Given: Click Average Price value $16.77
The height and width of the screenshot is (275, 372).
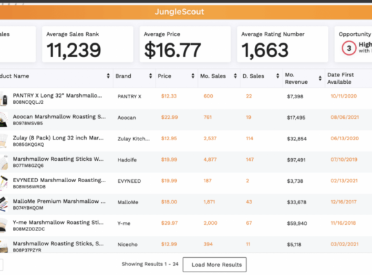Looking at the screenshot, I should click(172, 50).
